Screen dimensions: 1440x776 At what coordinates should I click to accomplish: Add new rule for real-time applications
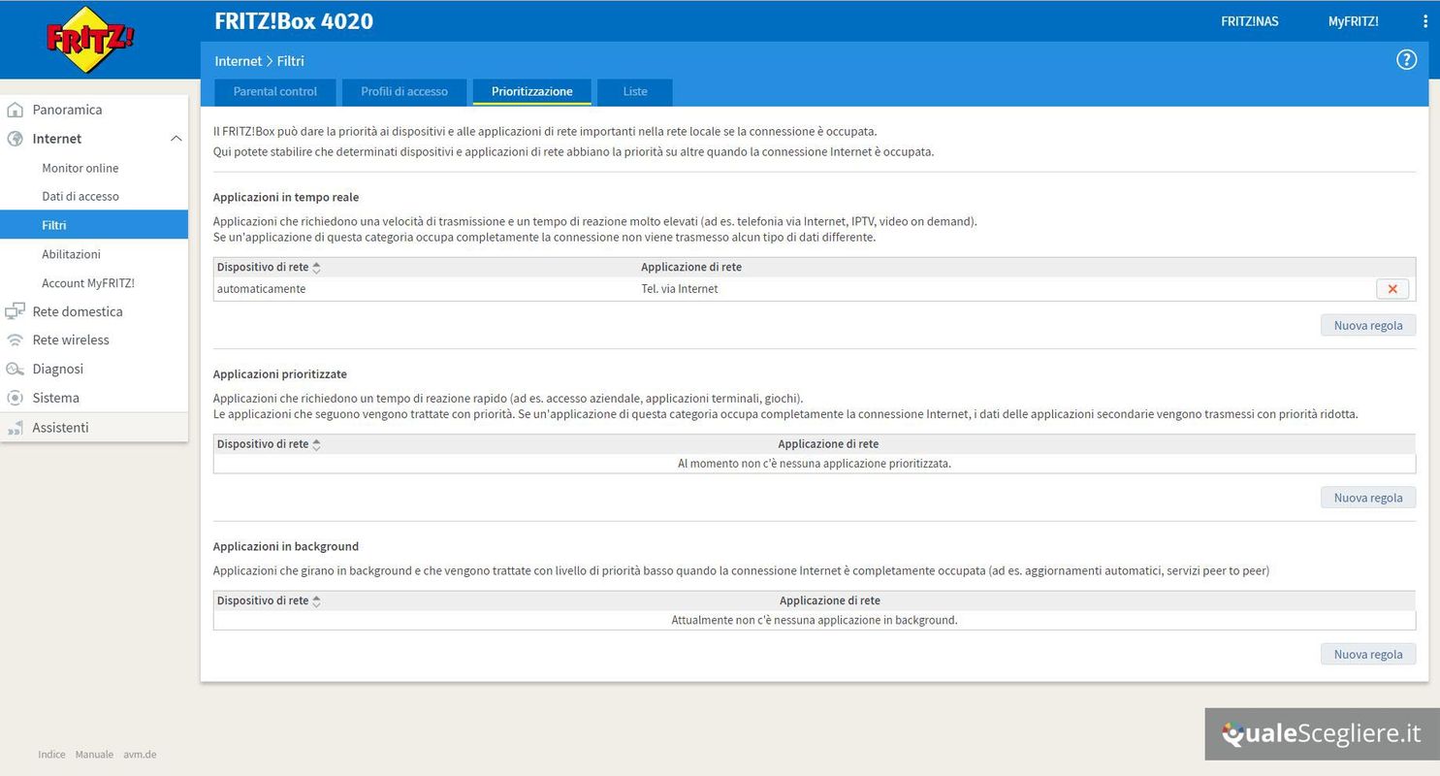pos(1367,326)
